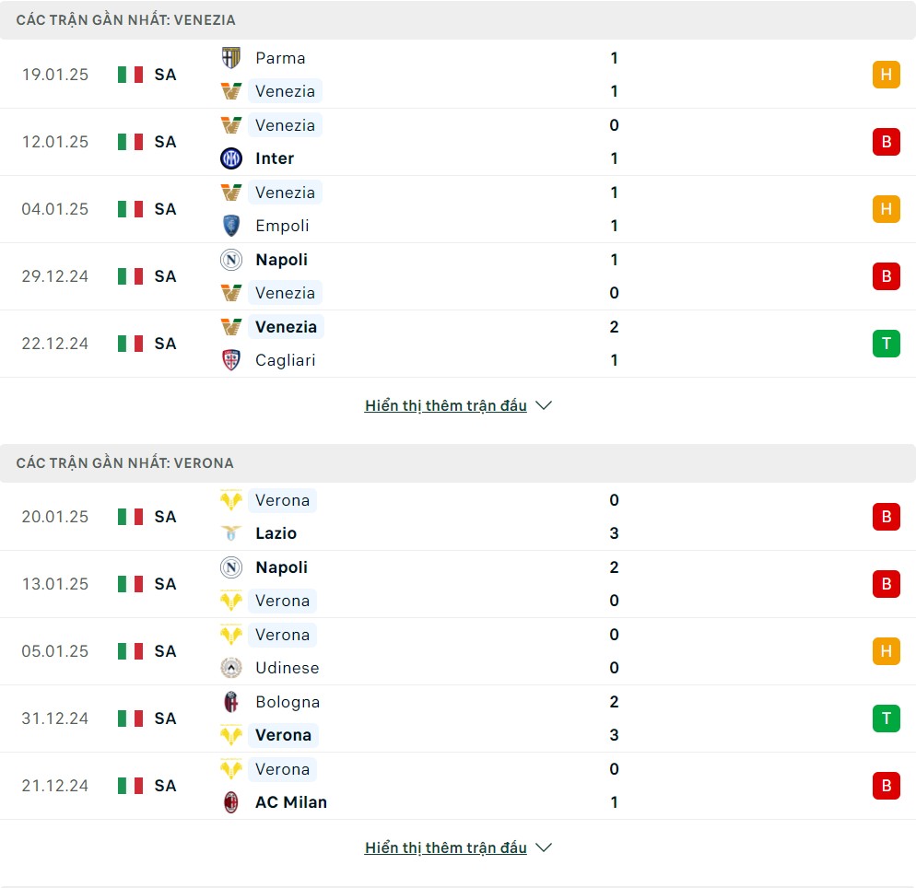This screenshot has height=888, width=916.
Task: Select the SA league label on 13.01.25
Action: tap(165, 584)
